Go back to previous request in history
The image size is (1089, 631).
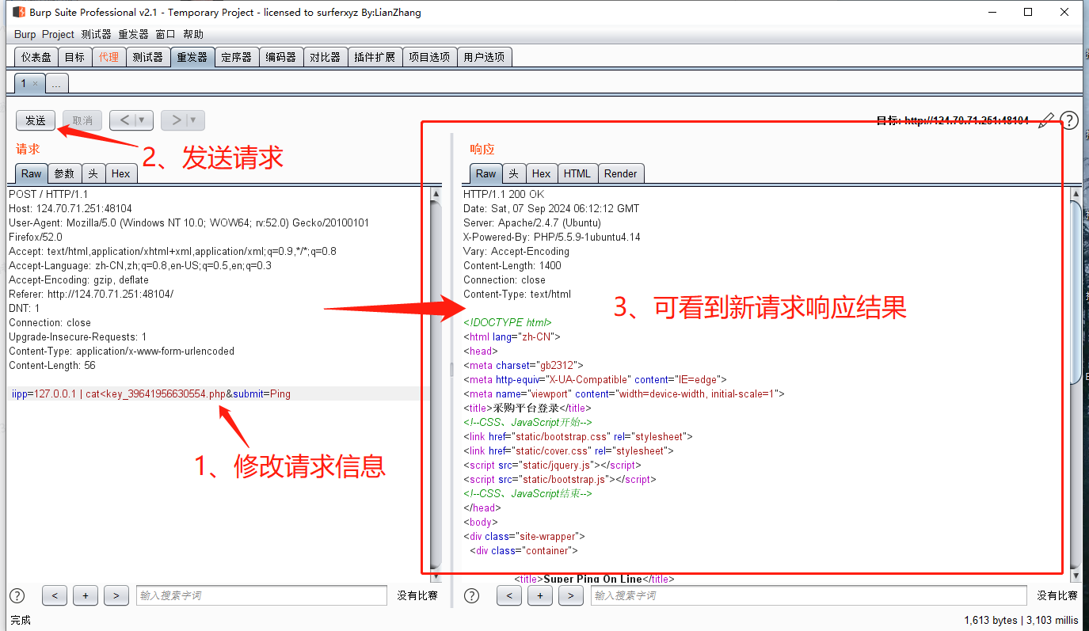(131, 120)
